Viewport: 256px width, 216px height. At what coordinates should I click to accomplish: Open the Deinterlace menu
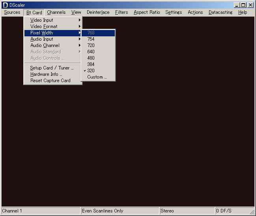(98, 12)
